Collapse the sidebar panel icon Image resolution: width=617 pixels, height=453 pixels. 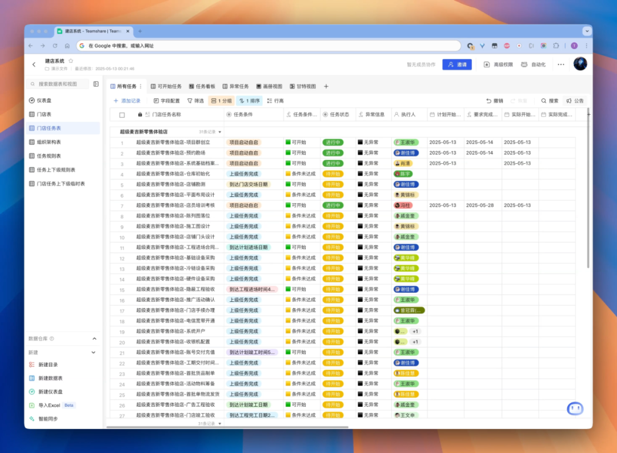(95, 84)
